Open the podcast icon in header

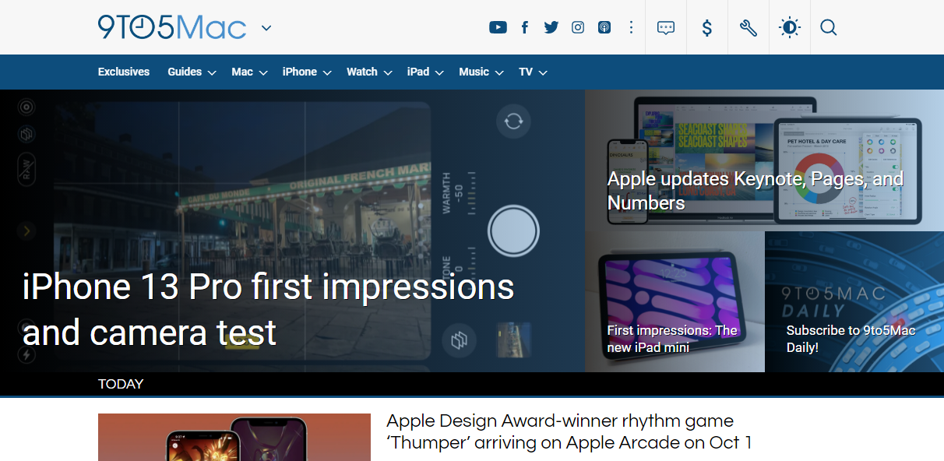604,28
